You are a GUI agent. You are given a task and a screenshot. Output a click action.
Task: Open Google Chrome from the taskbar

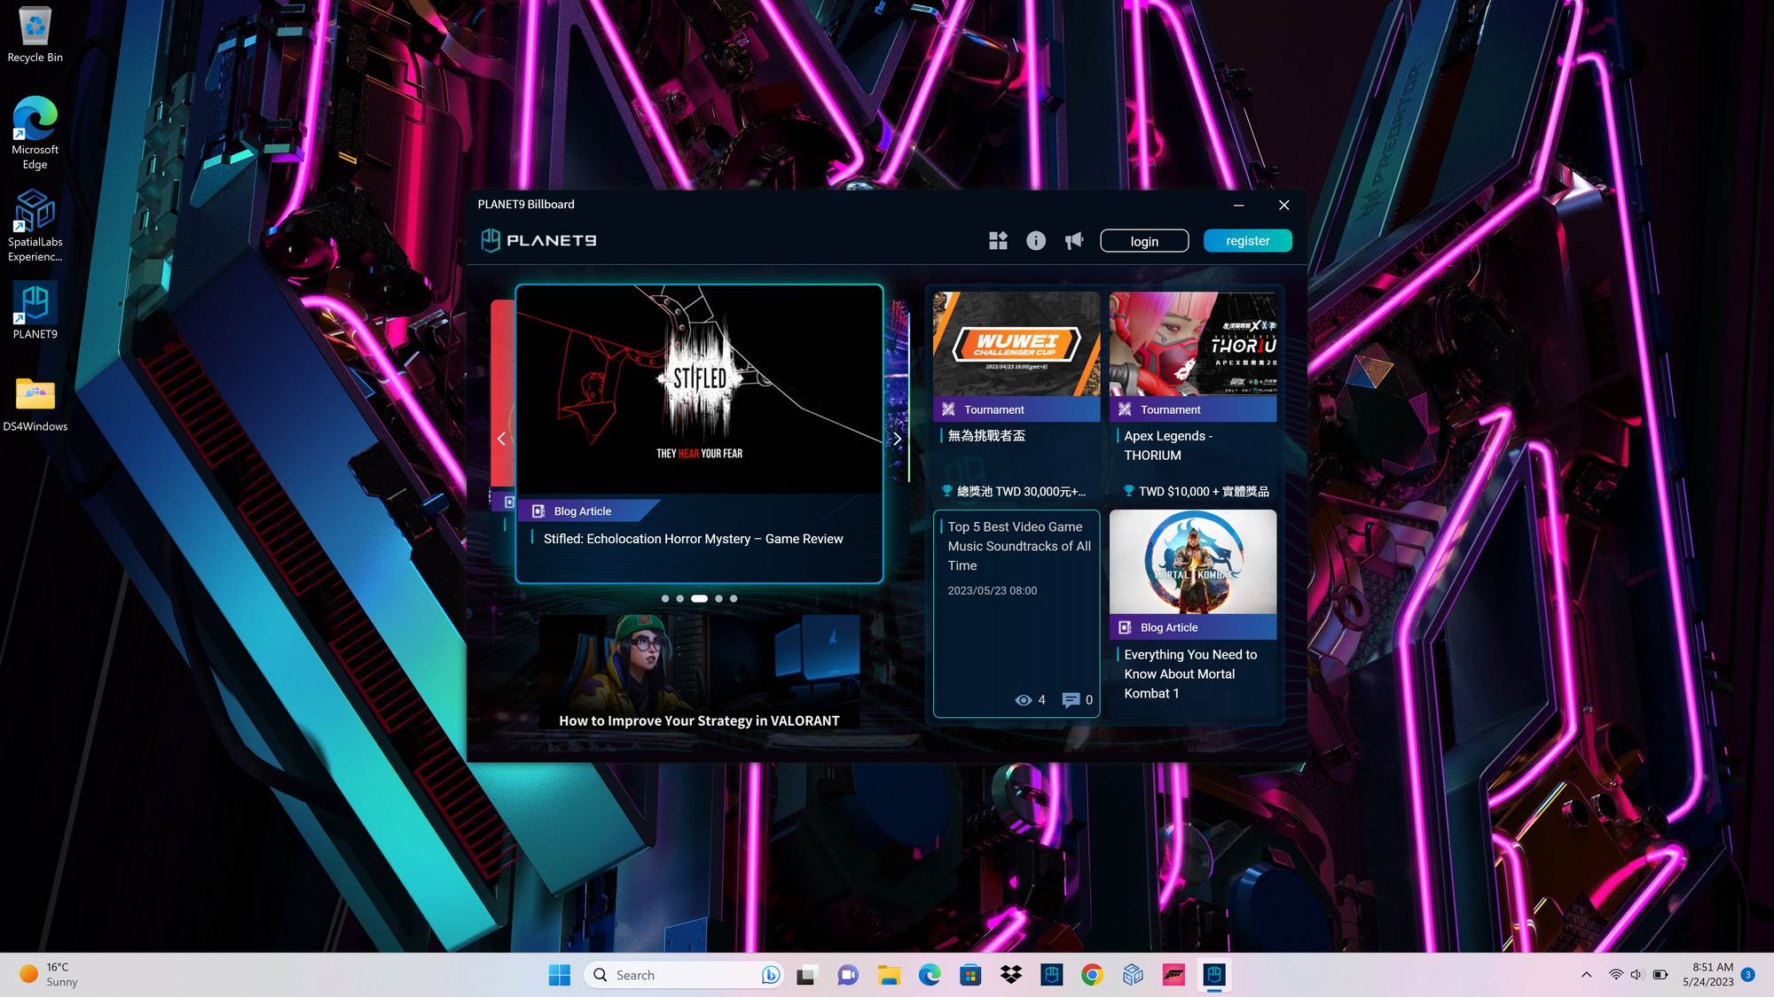[x=1092, y=975]
